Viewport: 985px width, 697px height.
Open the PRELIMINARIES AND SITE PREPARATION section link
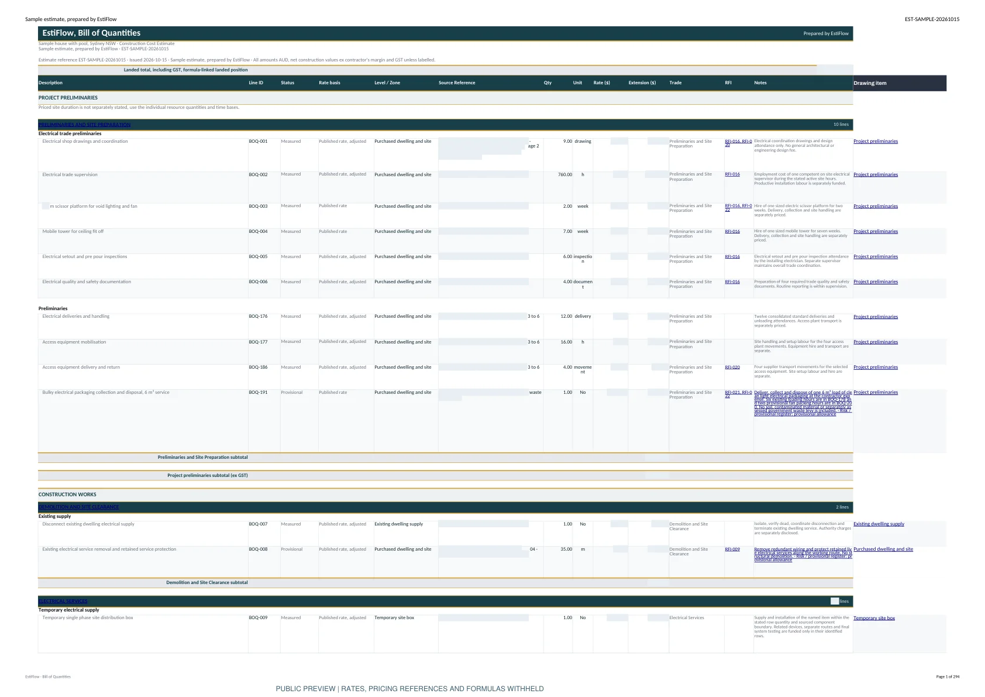pyautogui.click(x=84, y=125)
